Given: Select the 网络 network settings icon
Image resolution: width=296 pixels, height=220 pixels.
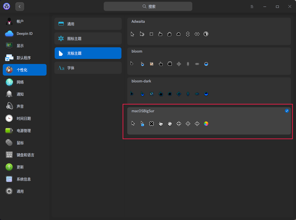Looking at the screenshot, I should tap(9, 82).
